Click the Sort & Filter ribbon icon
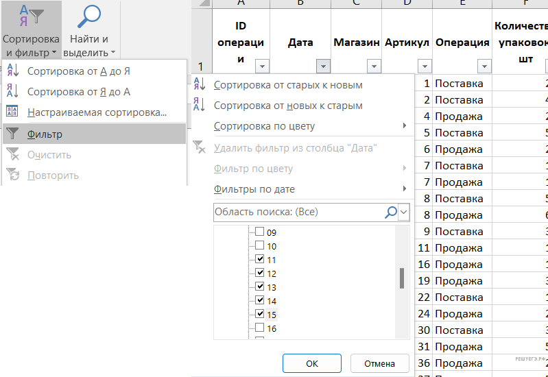 pos(30,16)
